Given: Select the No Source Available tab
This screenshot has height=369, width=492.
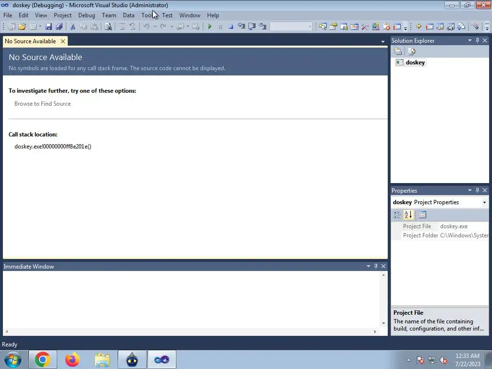Looking at the screenshot, I should click(30, 41).
